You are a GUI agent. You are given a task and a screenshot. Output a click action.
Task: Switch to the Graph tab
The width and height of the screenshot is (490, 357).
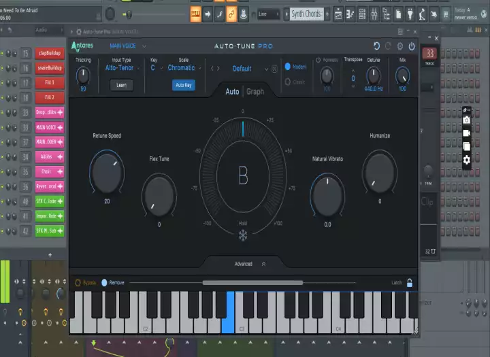tap(255, 92)
